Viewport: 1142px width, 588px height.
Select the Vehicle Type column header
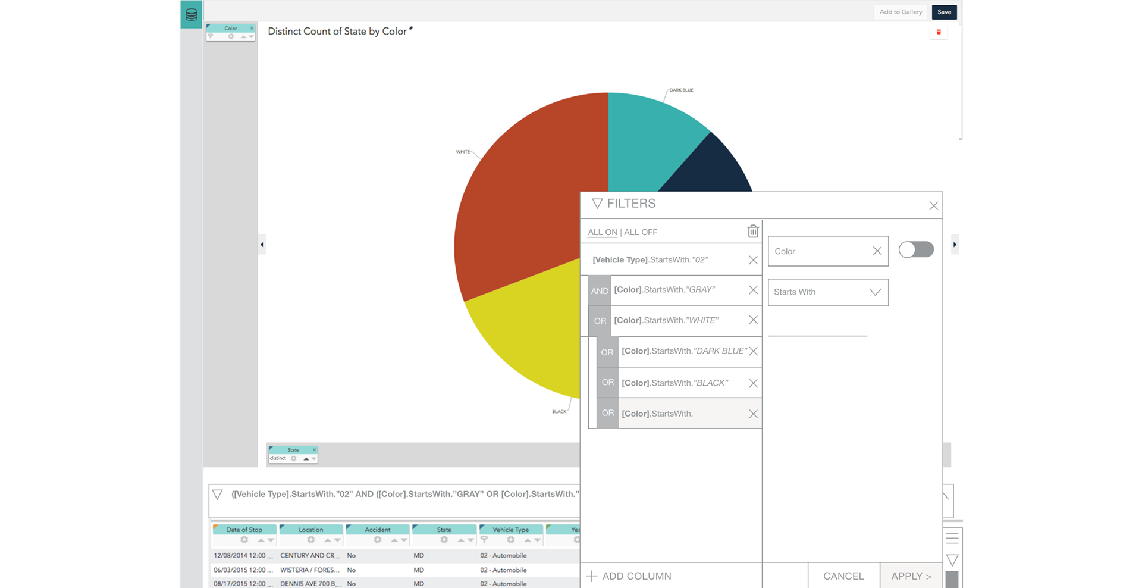pyautogui.click(x=510, y=530)
